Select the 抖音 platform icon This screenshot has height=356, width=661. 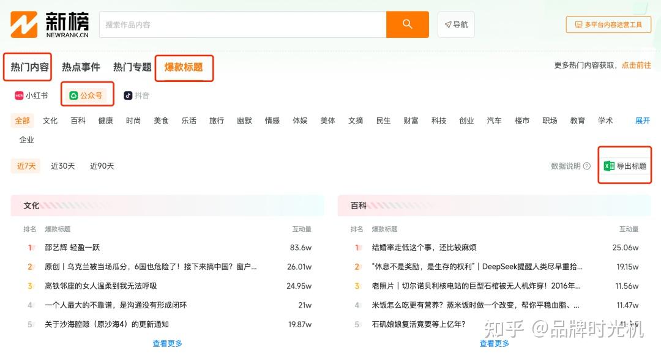pos(129,95)
